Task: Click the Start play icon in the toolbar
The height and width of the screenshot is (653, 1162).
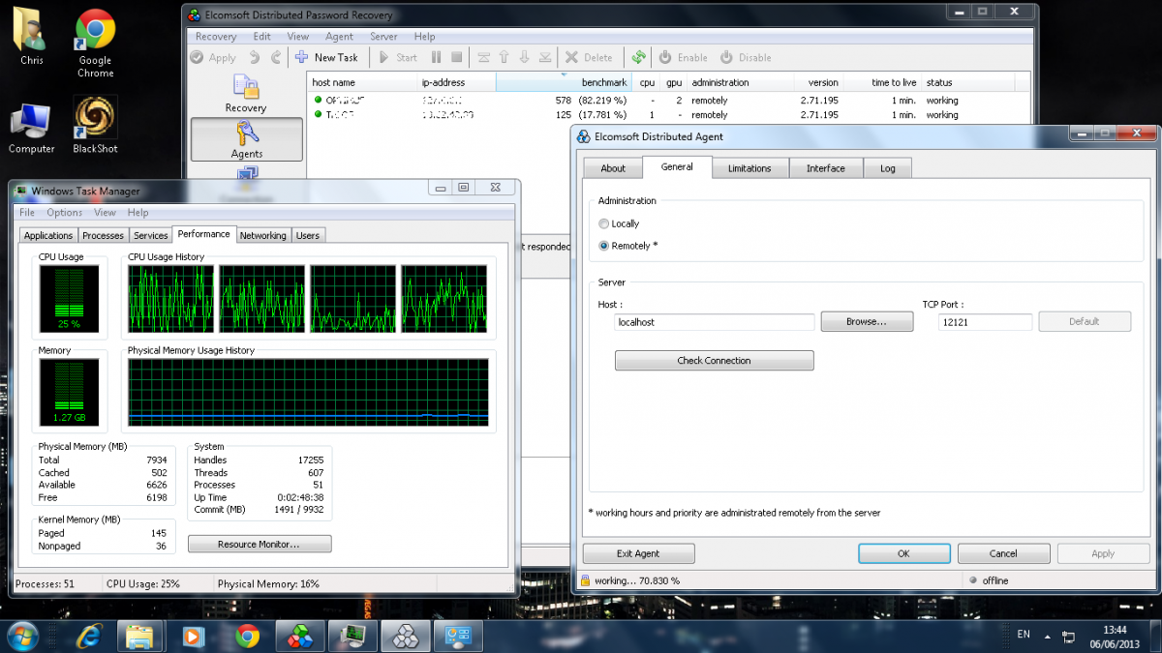Action: [398, 57]
